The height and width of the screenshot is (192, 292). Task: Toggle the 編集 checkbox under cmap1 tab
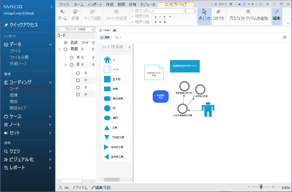click(x=102, y=37)
